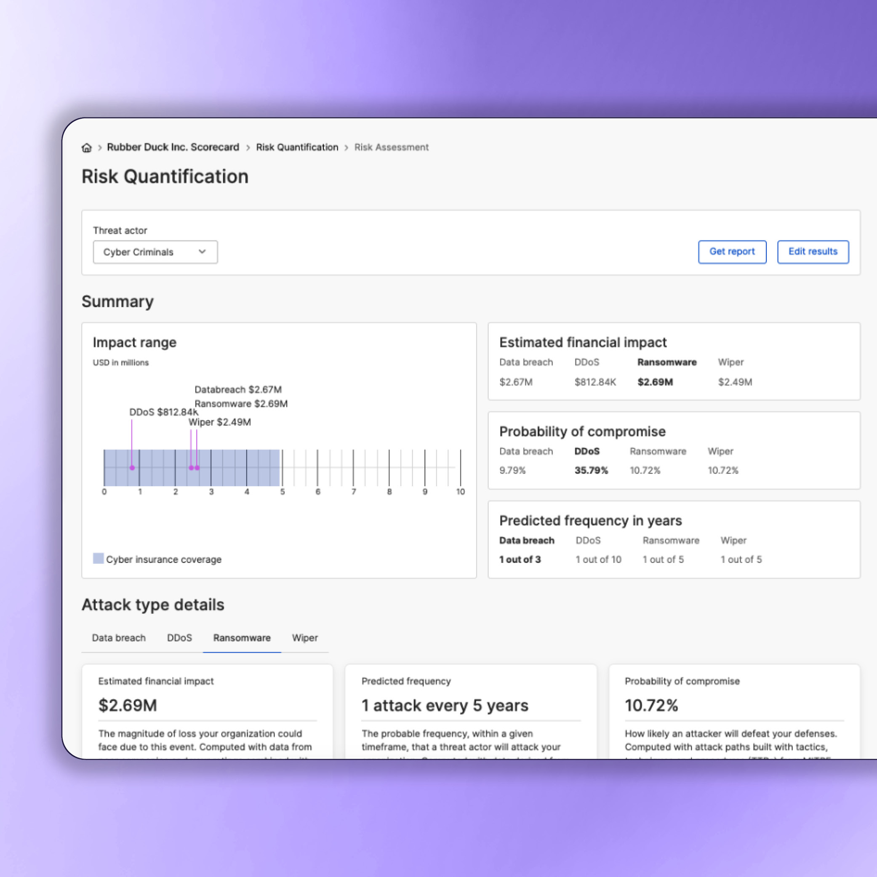The width and height of the screenshot is (877, 877).
Task: Select the Ransomware tab
Action: (x=242, y=638)
